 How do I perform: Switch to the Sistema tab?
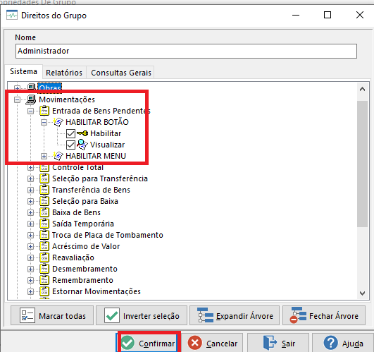point(23,71)
